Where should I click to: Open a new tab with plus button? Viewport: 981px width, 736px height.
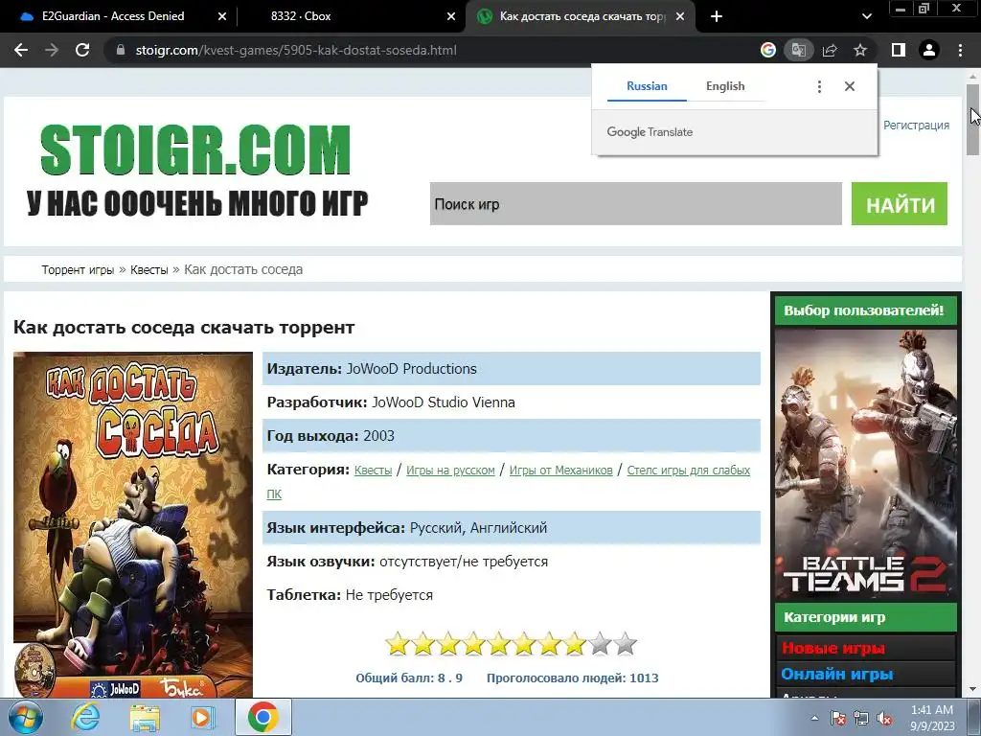[x=717, y=17]
